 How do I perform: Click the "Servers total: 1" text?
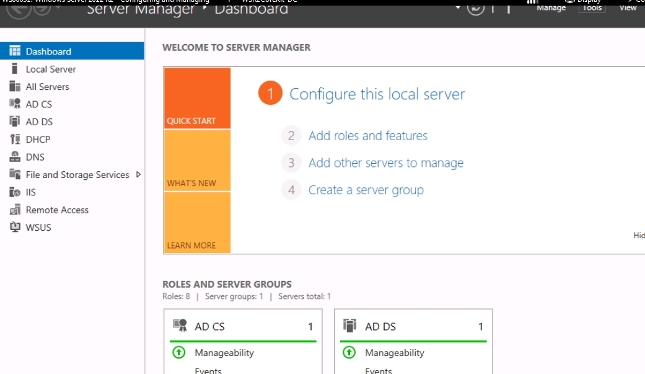pos(304,296)
